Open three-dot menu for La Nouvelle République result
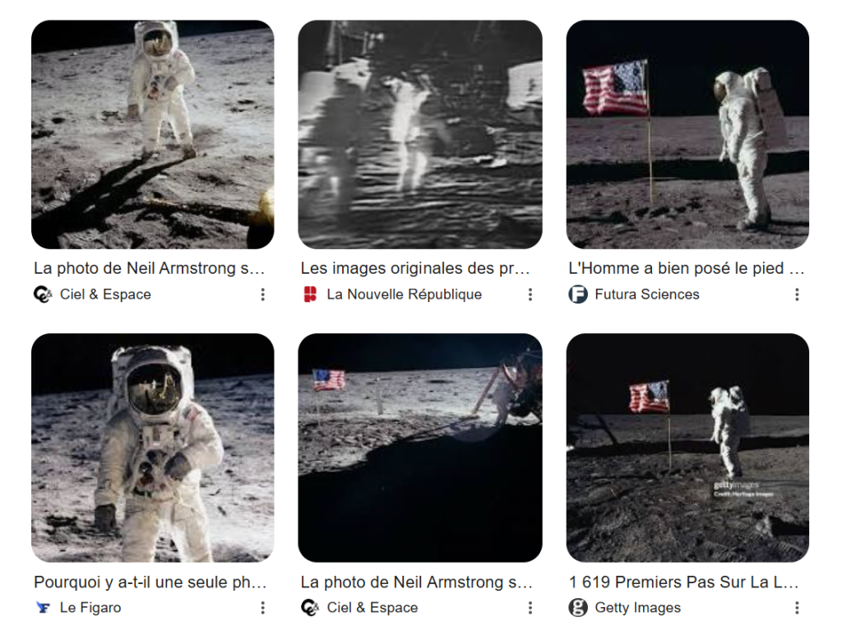Image resolution: width=842 pixels, height=631 pixels. pyautogui.click(x=530, y=294)
